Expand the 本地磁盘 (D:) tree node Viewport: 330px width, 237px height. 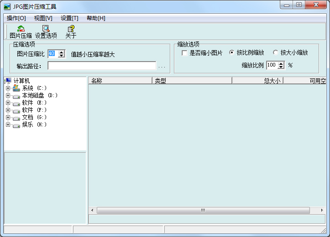(x=8, y=95)
